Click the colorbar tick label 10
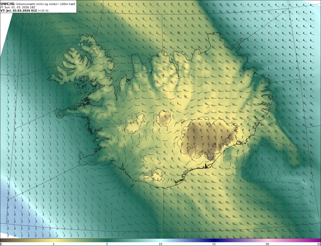321x246 pixels. point(160,244)
